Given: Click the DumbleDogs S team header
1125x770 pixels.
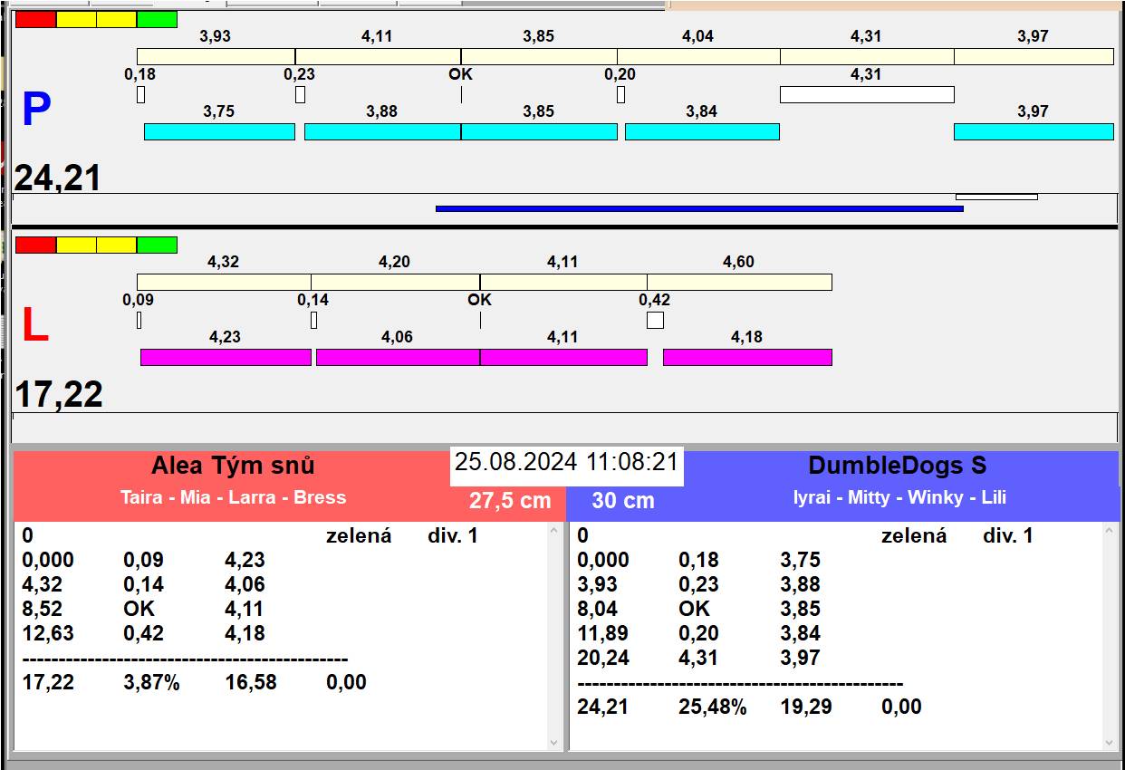Looking at the screenshot, I should [897, 467].
